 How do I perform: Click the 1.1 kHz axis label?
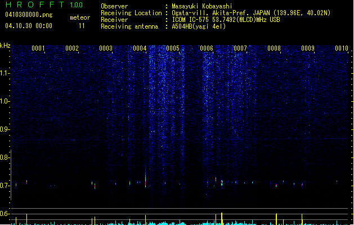pyautogui.click(x=5, y=73)
